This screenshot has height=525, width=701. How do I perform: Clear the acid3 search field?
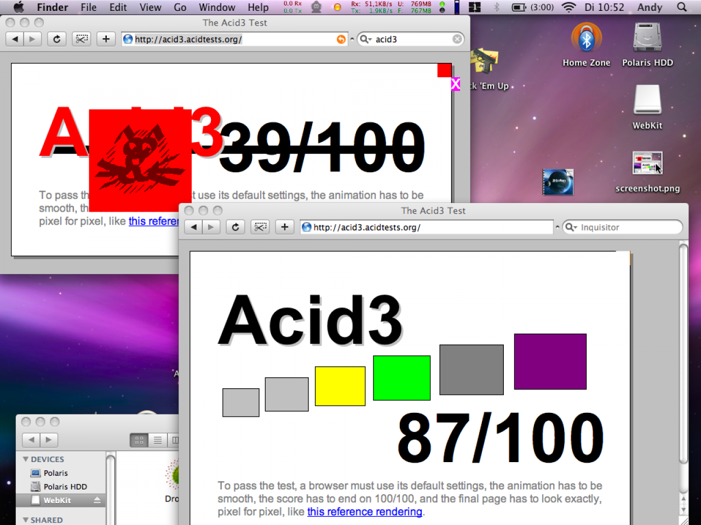(x=457, y=39)
